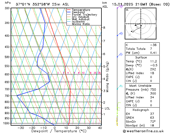172x133 pixels.
Task: Click the Most Unstable section heading
Action: click(140, 86)
